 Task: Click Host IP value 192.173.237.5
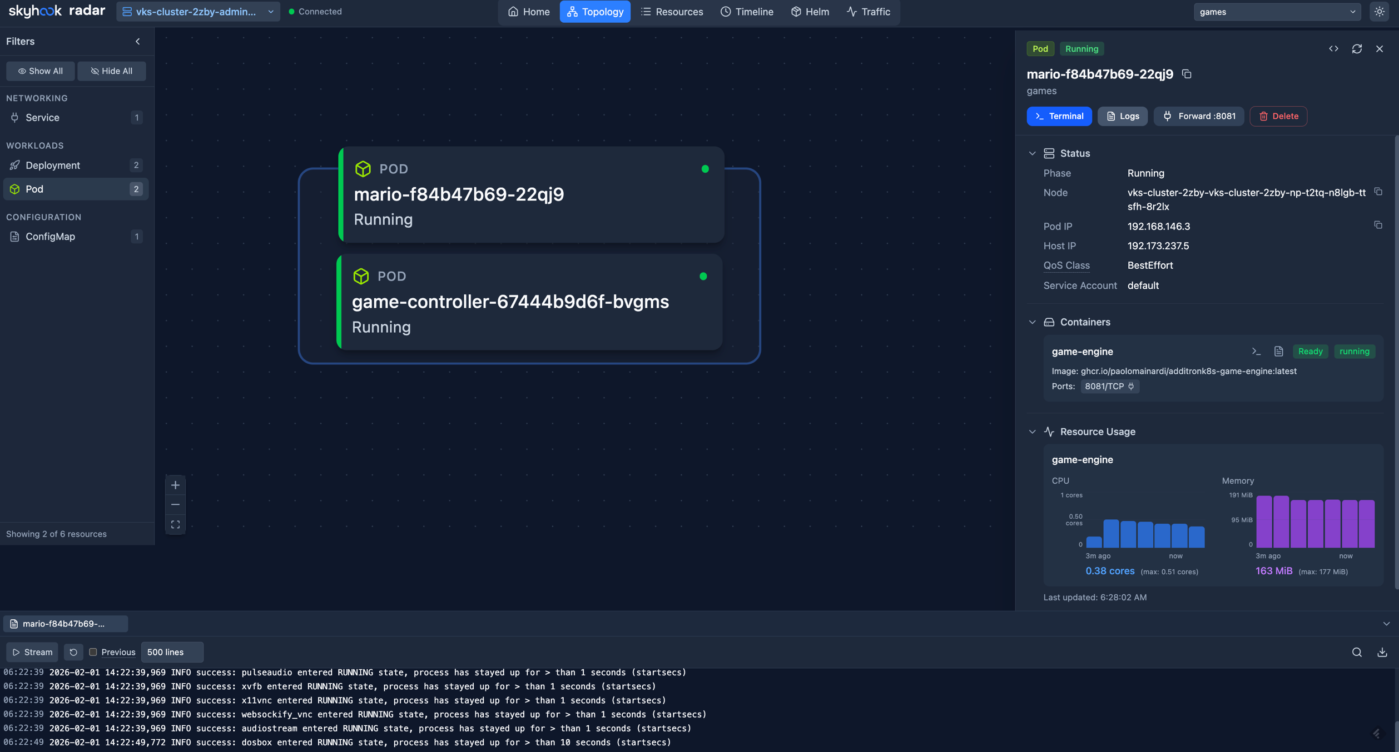(1158, 246)
